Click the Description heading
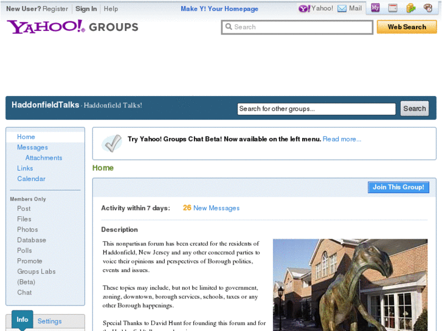This screenshot has width=442, height=331. click(x=120, y=230)
